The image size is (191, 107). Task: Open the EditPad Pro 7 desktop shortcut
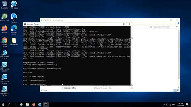(4, 17)
